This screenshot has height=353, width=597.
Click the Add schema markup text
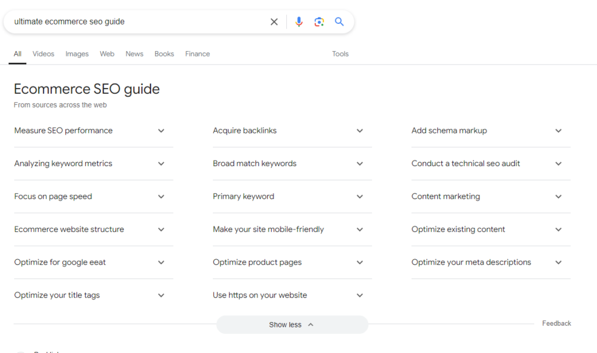point(449,131)
